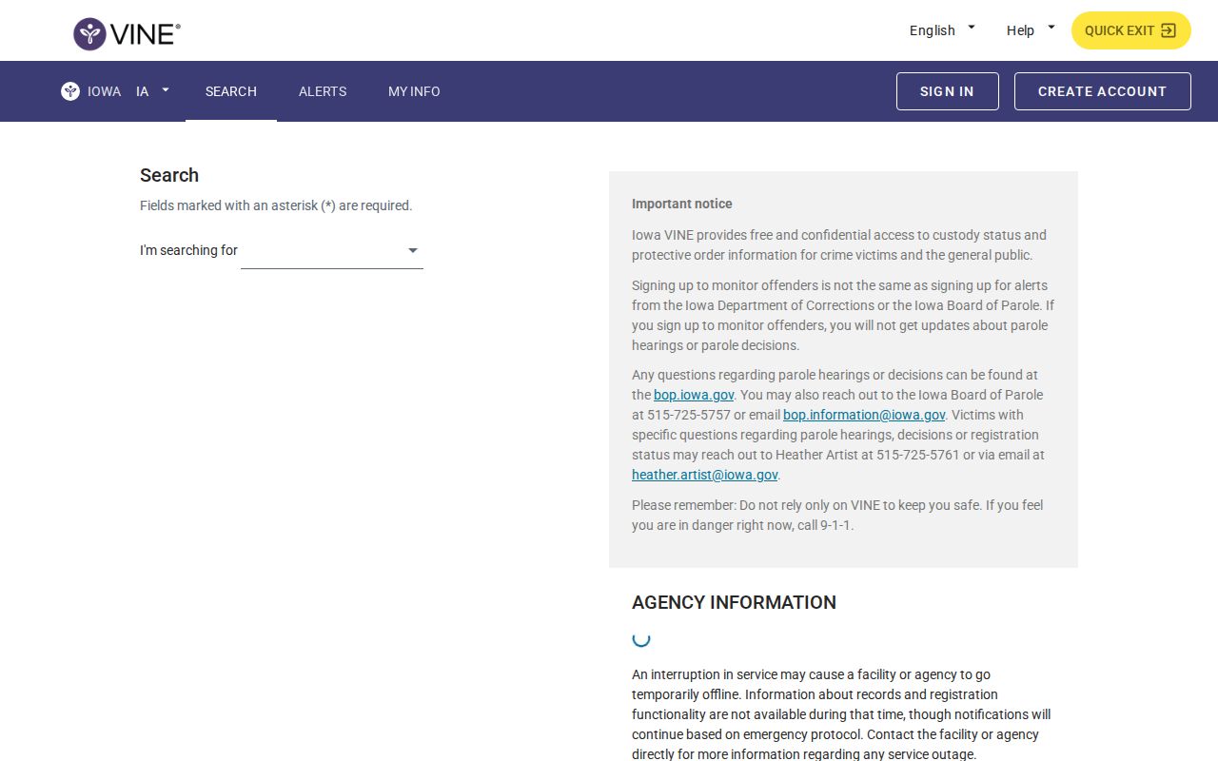Click the exit icon in Quick Exit

click(1169, 30)
